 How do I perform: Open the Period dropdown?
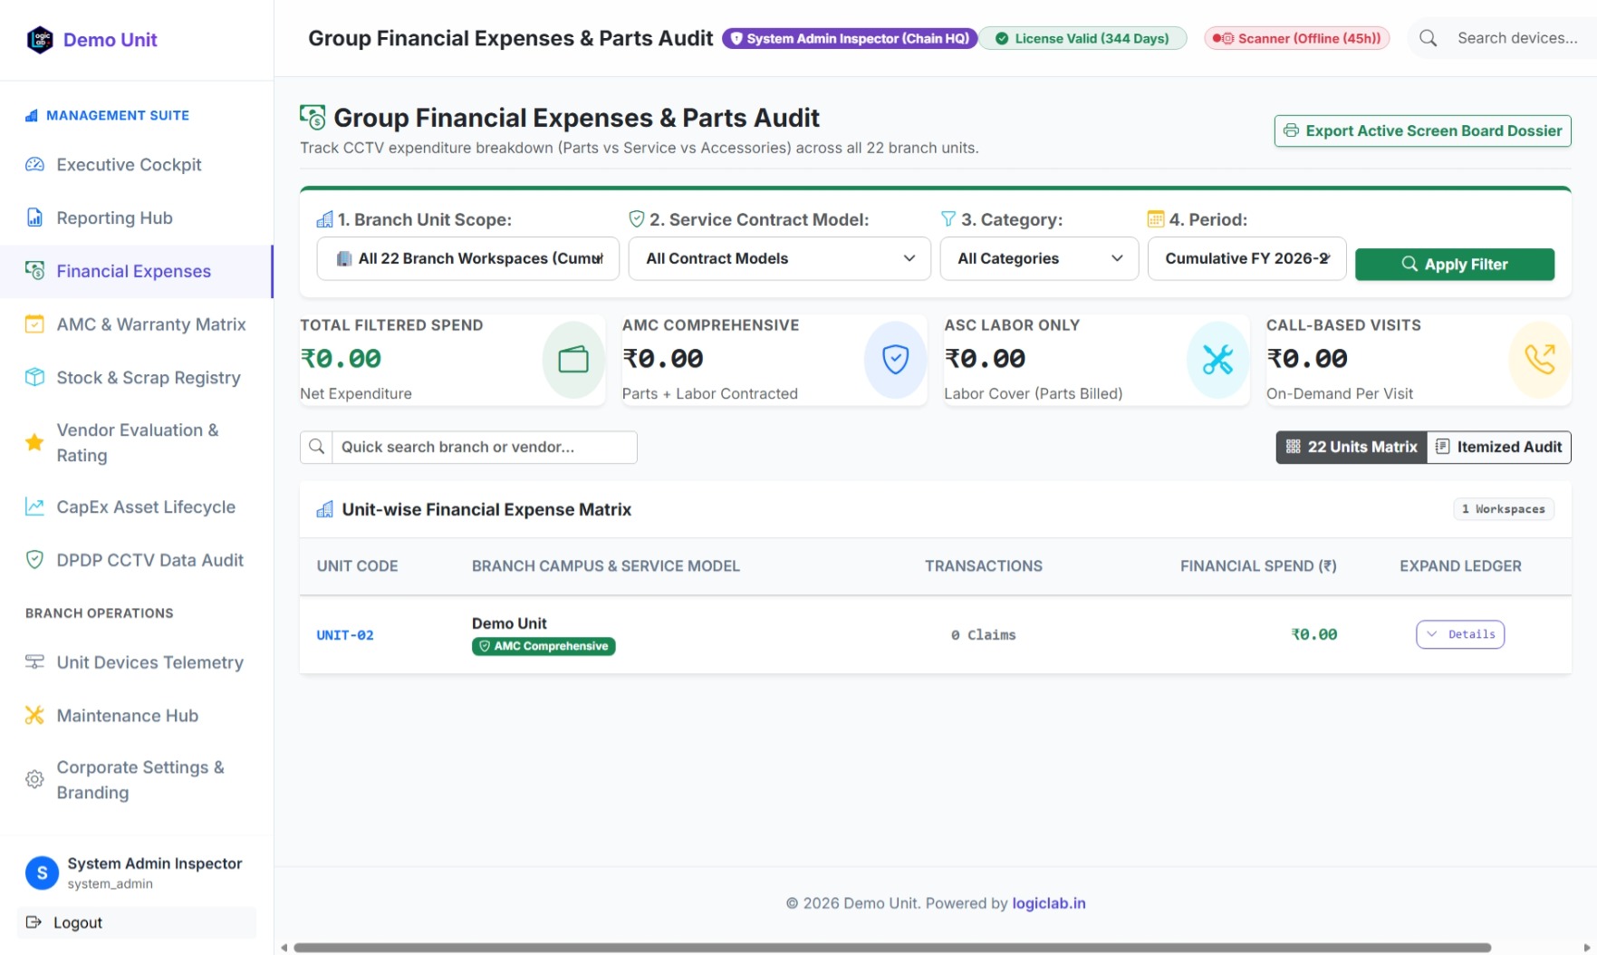1246,258
